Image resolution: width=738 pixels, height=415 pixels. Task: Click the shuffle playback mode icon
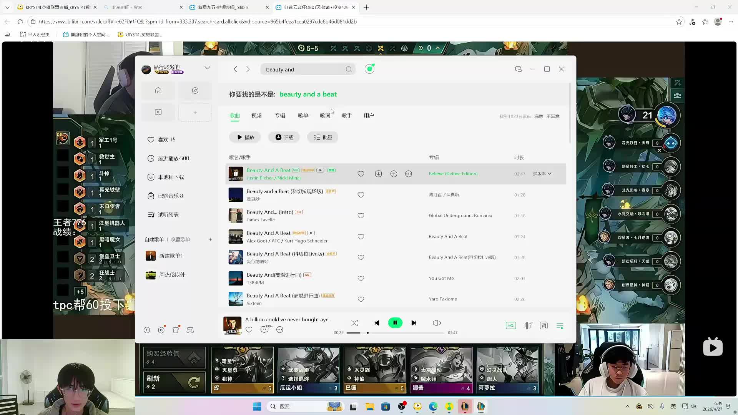(354, 323)
